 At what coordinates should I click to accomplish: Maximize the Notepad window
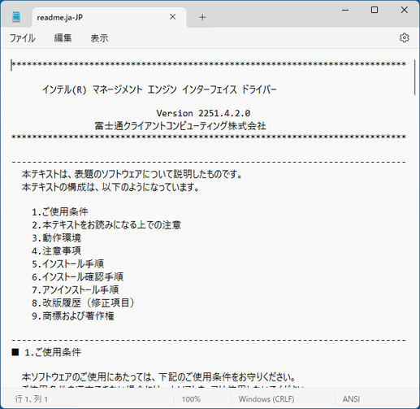click(375, 10)
